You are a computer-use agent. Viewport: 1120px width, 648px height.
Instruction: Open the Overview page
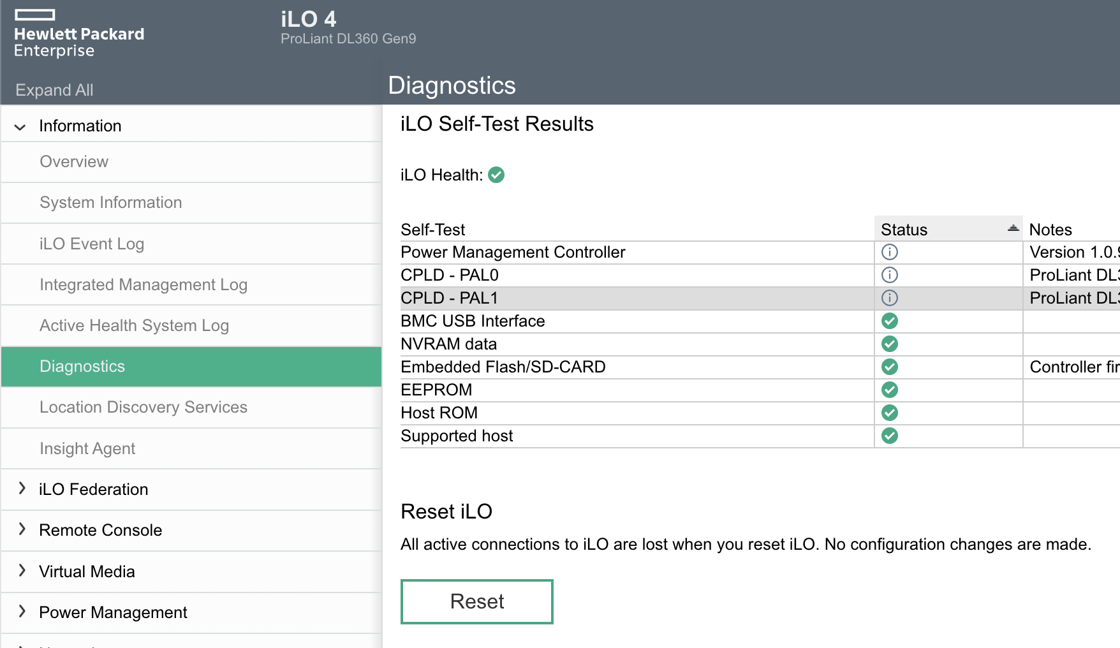(x=191, y=162)
